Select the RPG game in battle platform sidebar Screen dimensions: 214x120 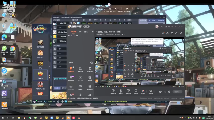coord(40,65)
